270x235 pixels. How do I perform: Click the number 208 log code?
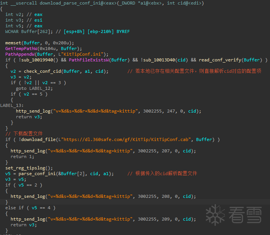[165, 197]
